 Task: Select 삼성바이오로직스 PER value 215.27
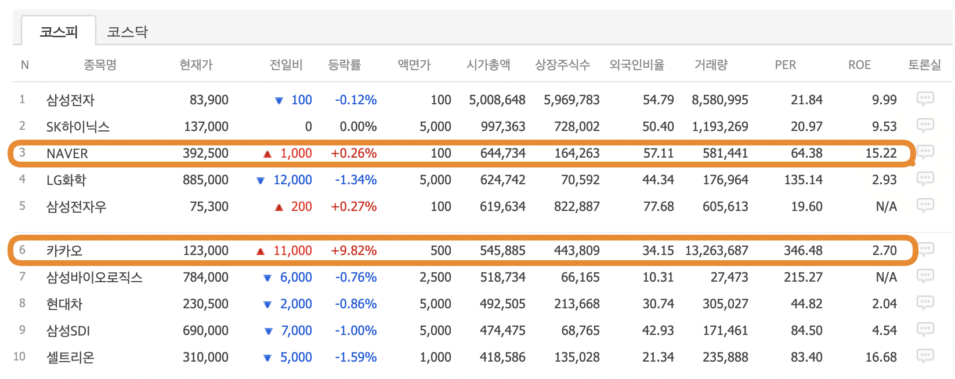click(x=803, y=277)
